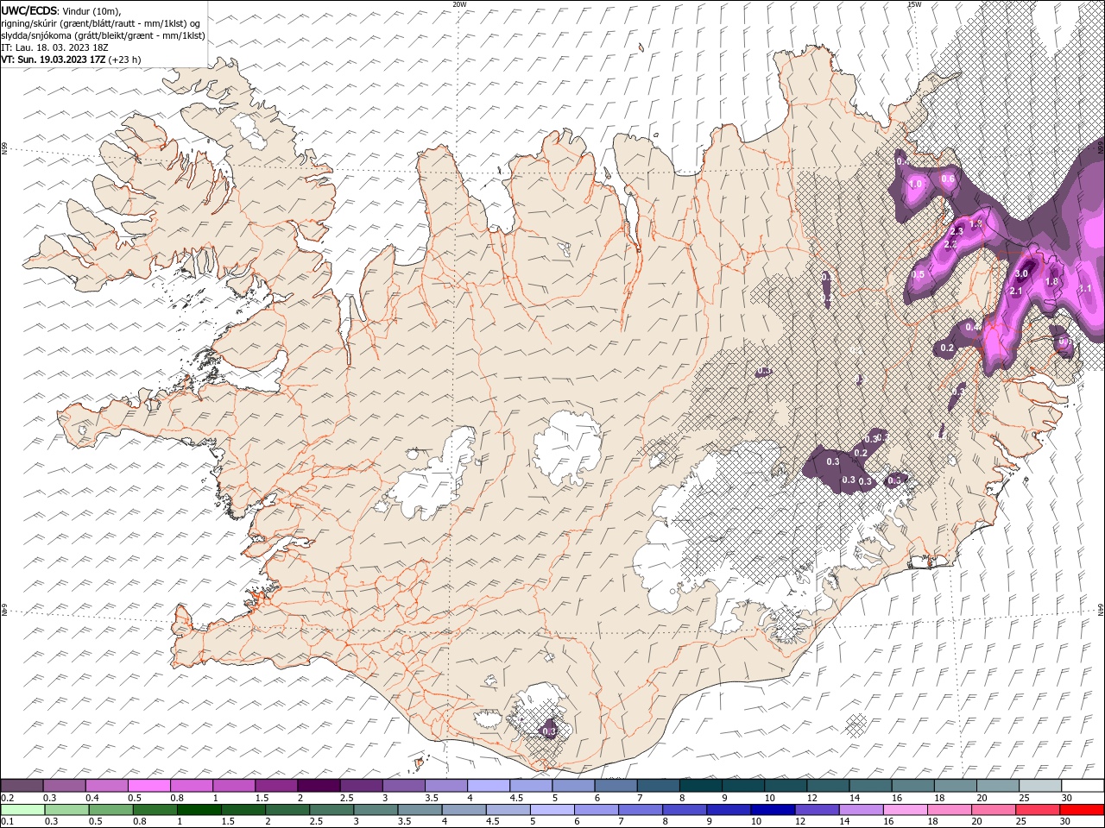Click the central white glacier with wind barbs
This screenshot has width=1105, height=828.
point(568,448)
